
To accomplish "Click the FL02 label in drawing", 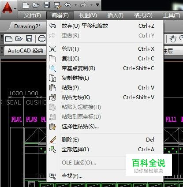I will pos(32,119).
